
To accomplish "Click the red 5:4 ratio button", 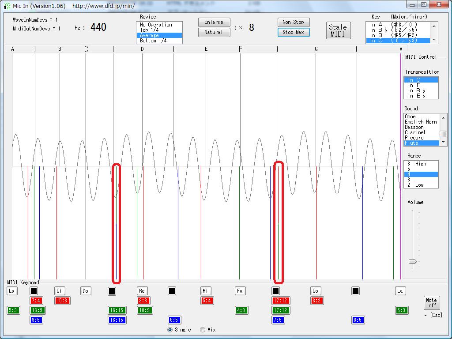I will coord(207,301).
